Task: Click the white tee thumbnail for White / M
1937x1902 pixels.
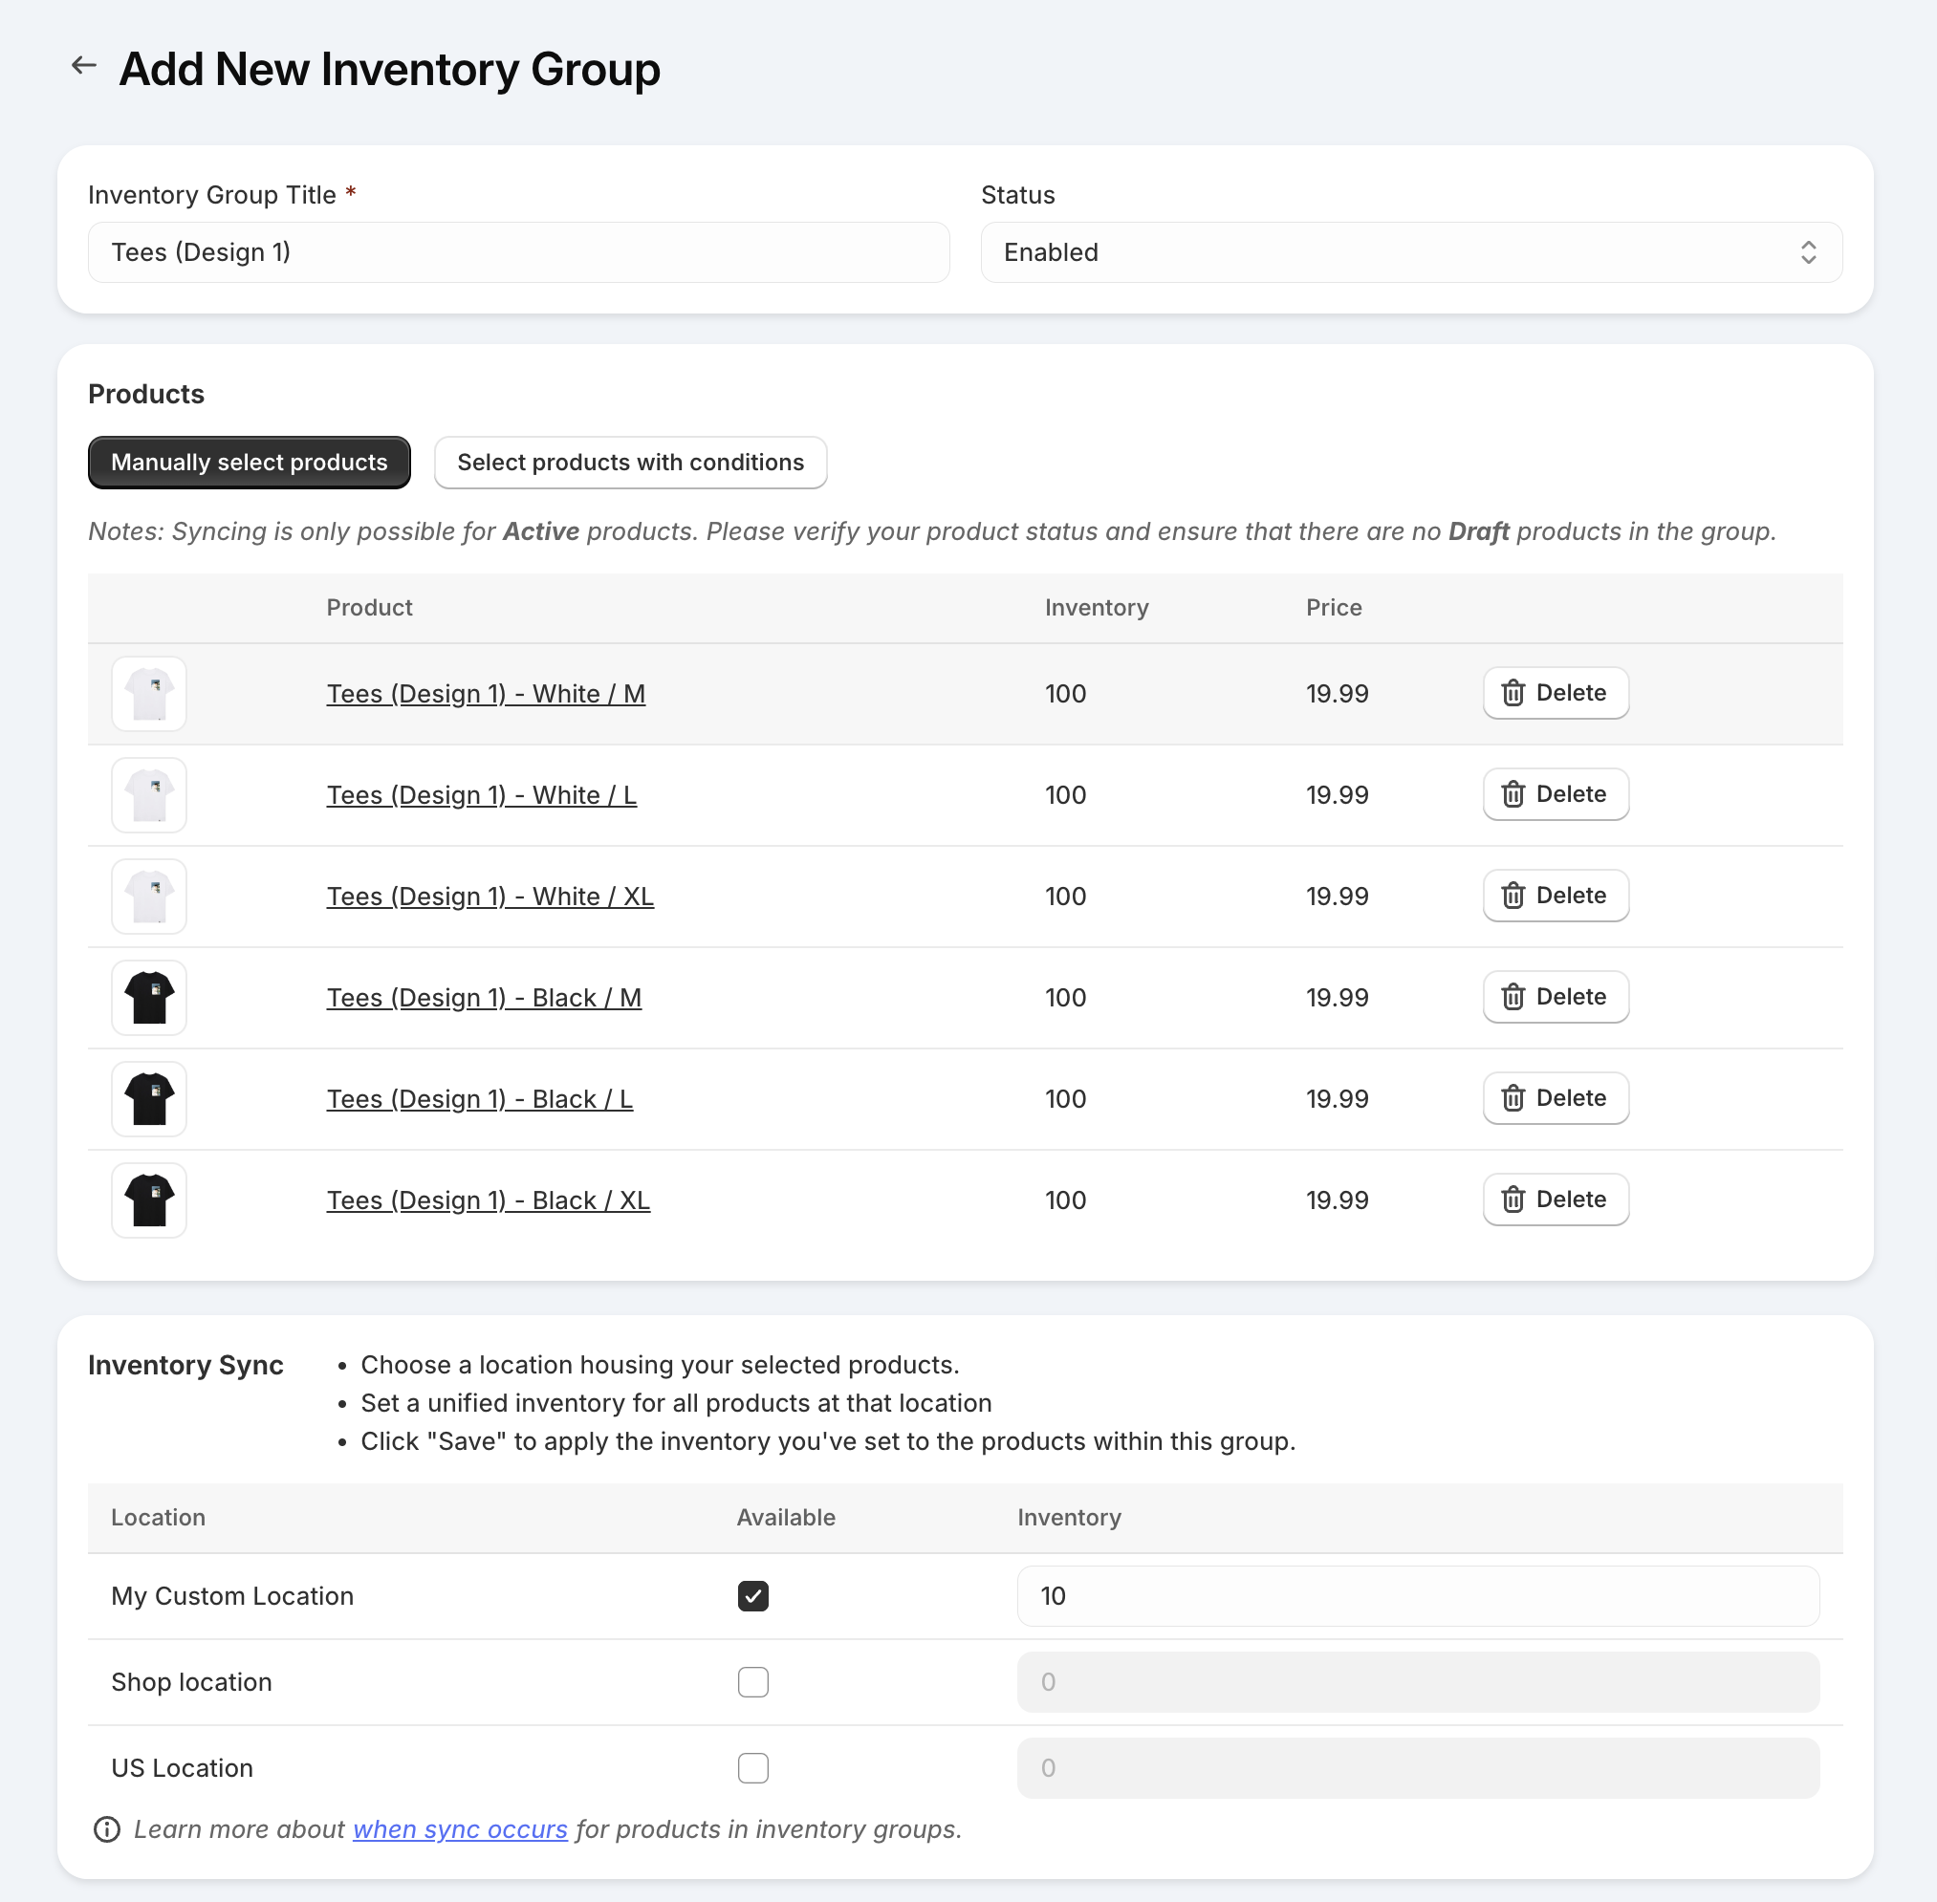Action: (149, 693)
